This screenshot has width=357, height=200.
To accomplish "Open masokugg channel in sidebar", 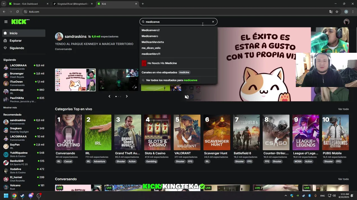I will pyautogui.click(x=24, y=91).
